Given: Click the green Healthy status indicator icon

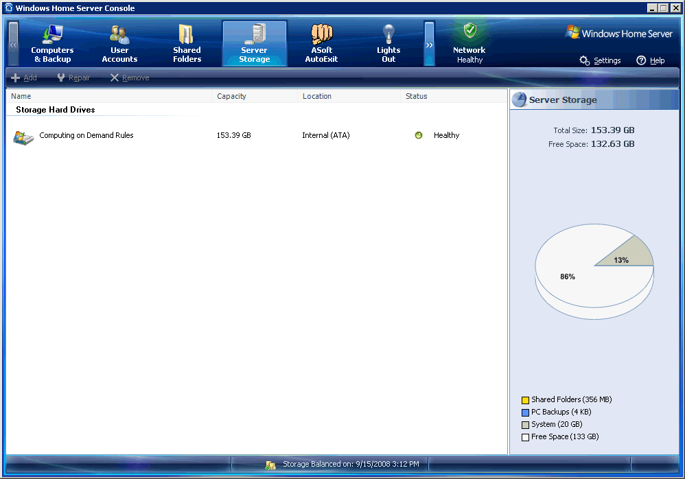Looking at the screenshot, I should [x=419, y=135].
